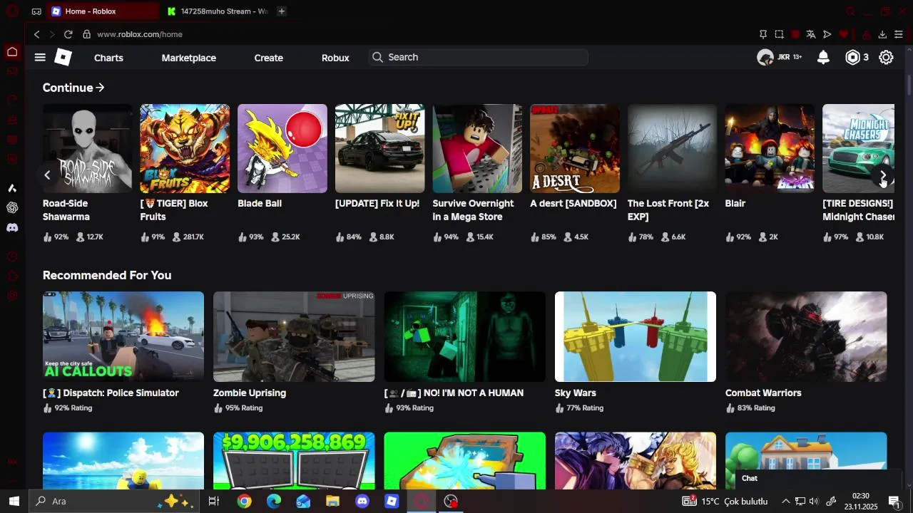Click the send flow arrow icon
913x513 pixels.
[x=827, y=34]
